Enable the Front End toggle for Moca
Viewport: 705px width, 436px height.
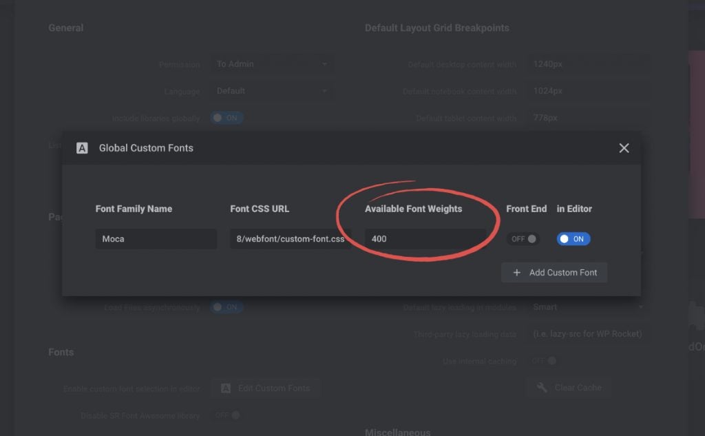point(525,238)
